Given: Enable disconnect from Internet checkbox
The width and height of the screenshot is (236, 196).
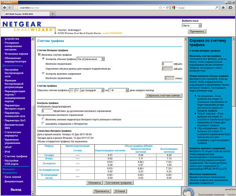Looking at the screenshot, I should (x=43, y=123).
